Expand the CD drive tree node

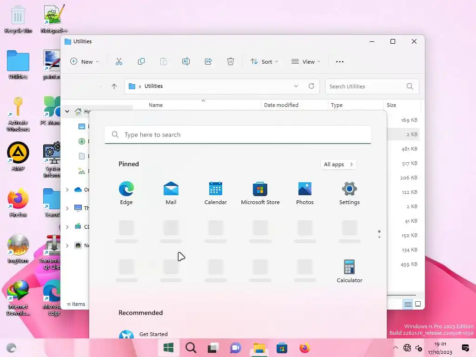point(67,227)
